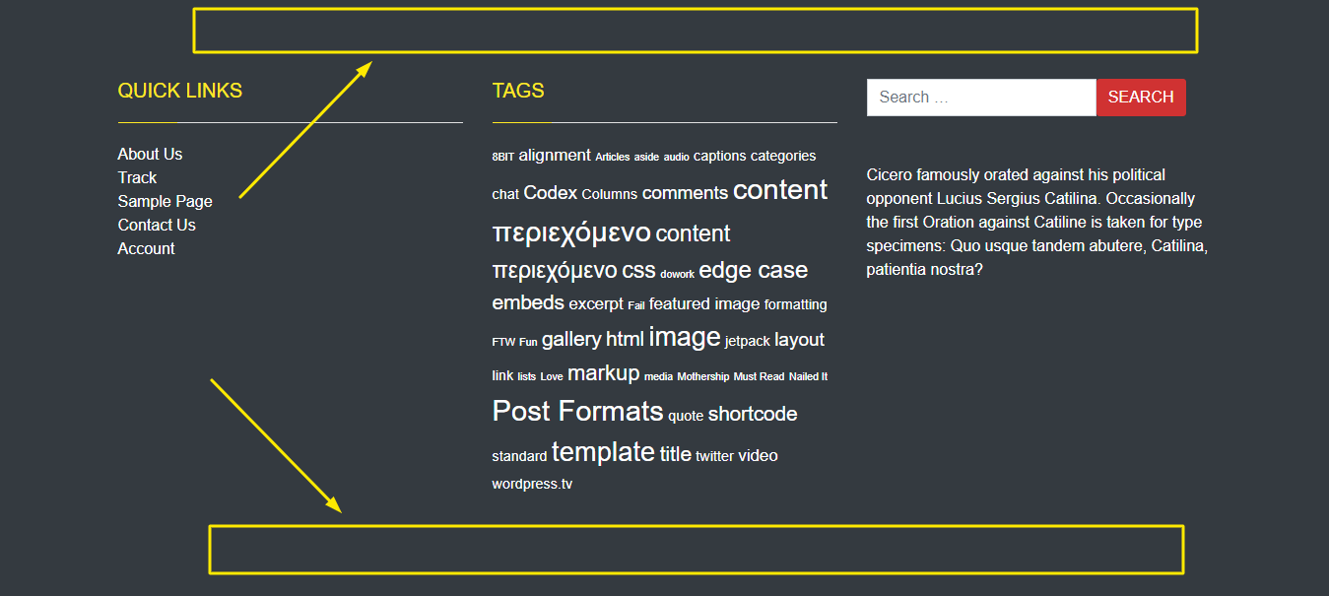1329x596 pixels.
Task: Click the html tag
Action: click(625, 339)
